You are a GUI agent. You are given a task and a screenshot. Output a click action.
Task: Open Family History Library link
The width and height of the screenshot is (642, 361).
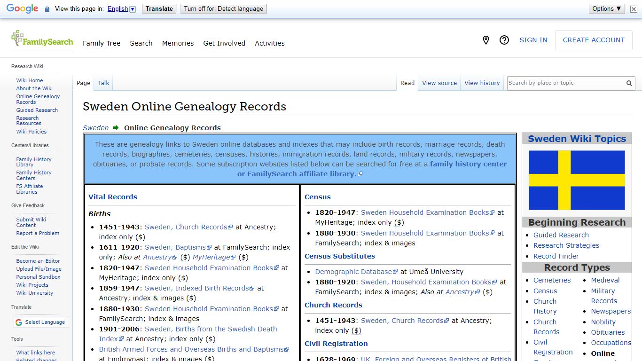click(x=34, y=162)
